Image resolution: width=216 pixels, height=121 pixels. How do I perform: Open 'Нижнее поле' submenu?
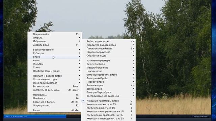pos(108,71)
